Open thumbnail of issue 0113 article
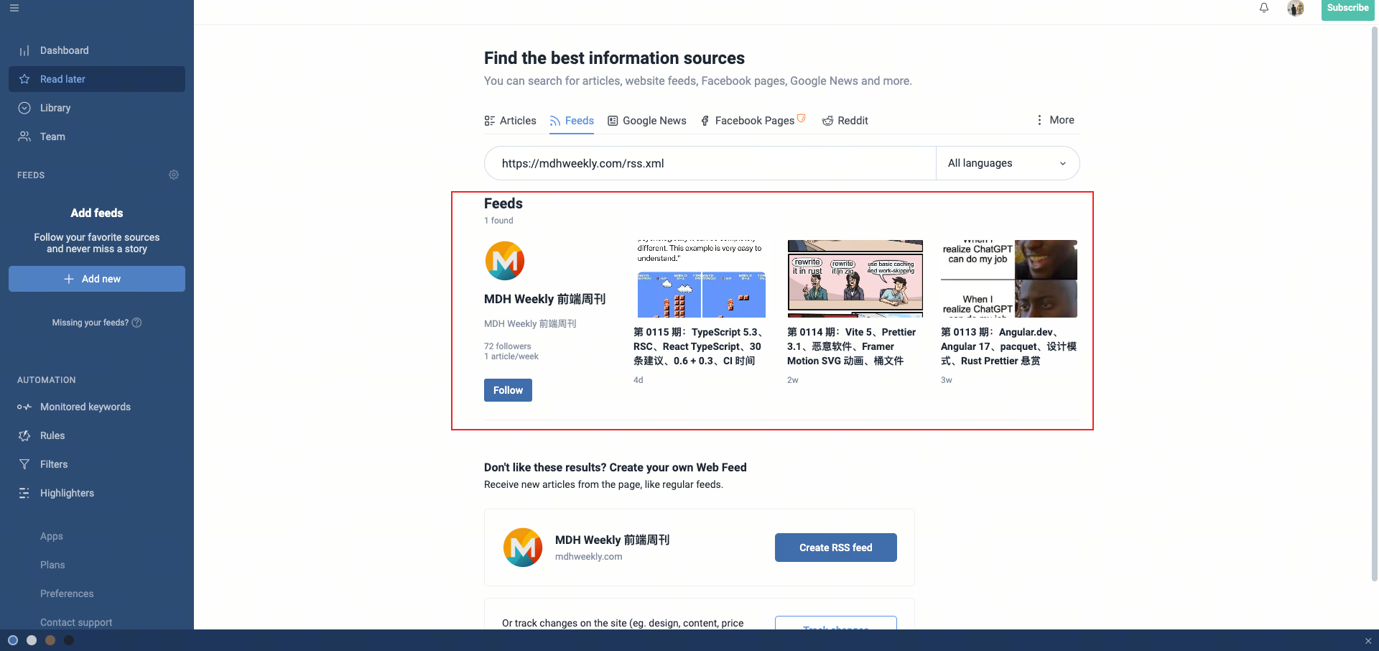Image resolution: width=1379 pixels, height=651 pixels. tap(1009, 279)
